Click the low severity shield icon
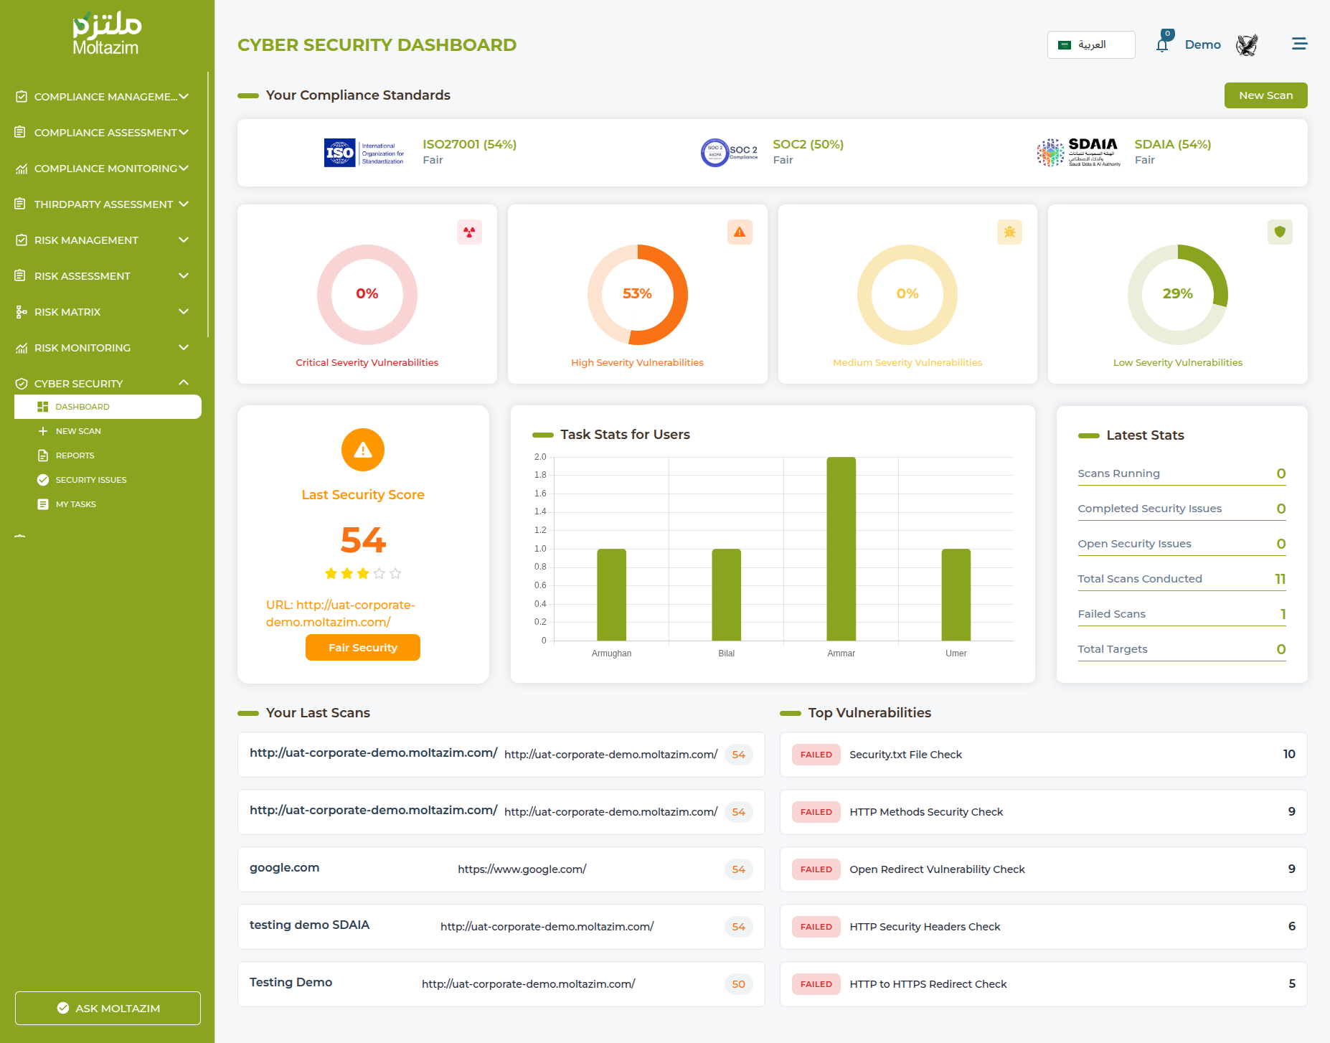 tap(1279, 232)
